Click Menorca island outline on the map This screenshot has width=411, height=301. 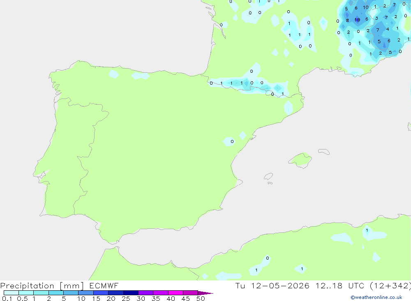click(324, 152)
